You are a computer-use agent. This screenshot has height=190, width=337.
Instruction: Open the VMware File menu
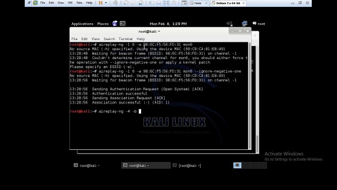tap(43, 3)
